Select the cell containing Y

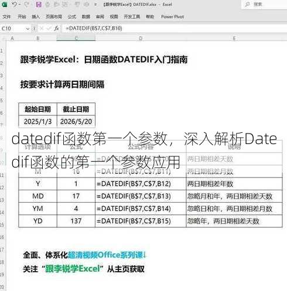(x=37, y=184)
